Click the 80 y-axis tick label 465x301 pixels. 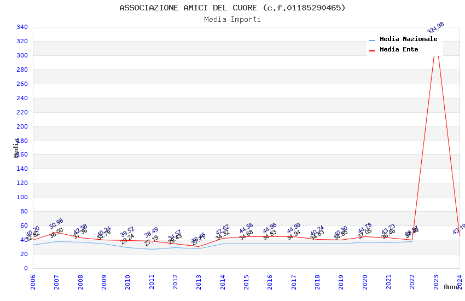click(x=24, y=211)
